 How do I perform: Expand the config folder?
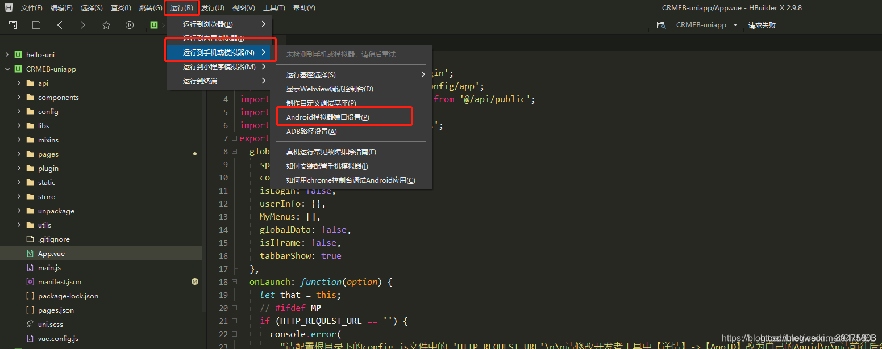[19, 111]
